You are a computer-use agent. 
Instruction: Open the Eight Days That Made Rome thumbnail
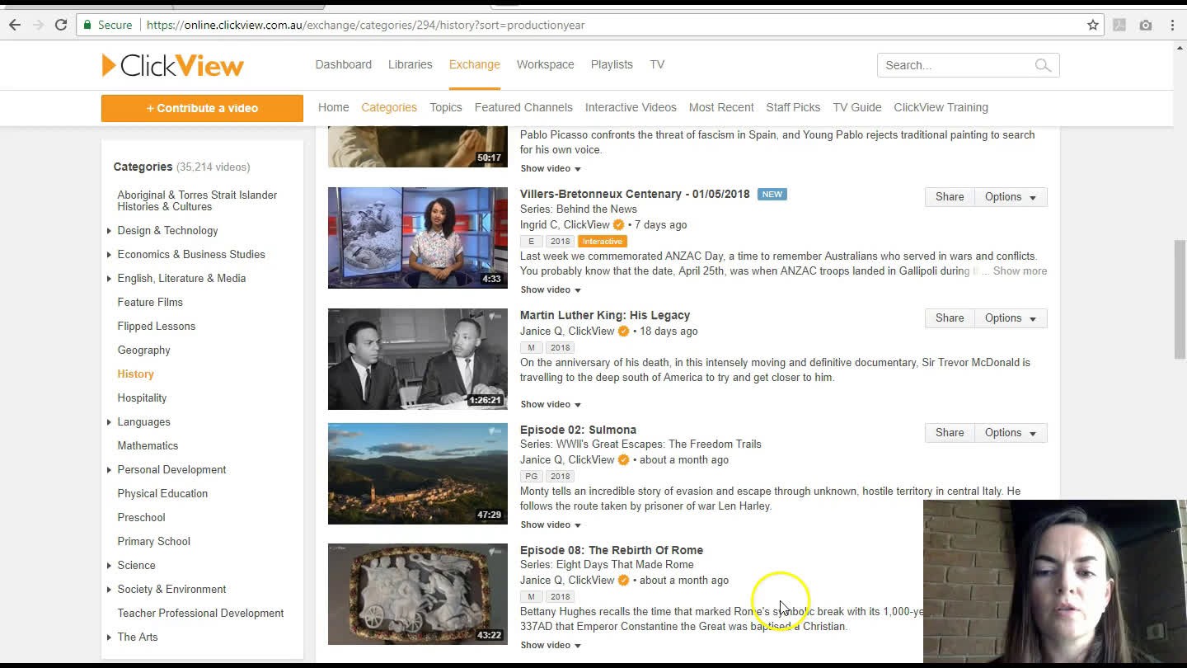[x=417, y=594]
